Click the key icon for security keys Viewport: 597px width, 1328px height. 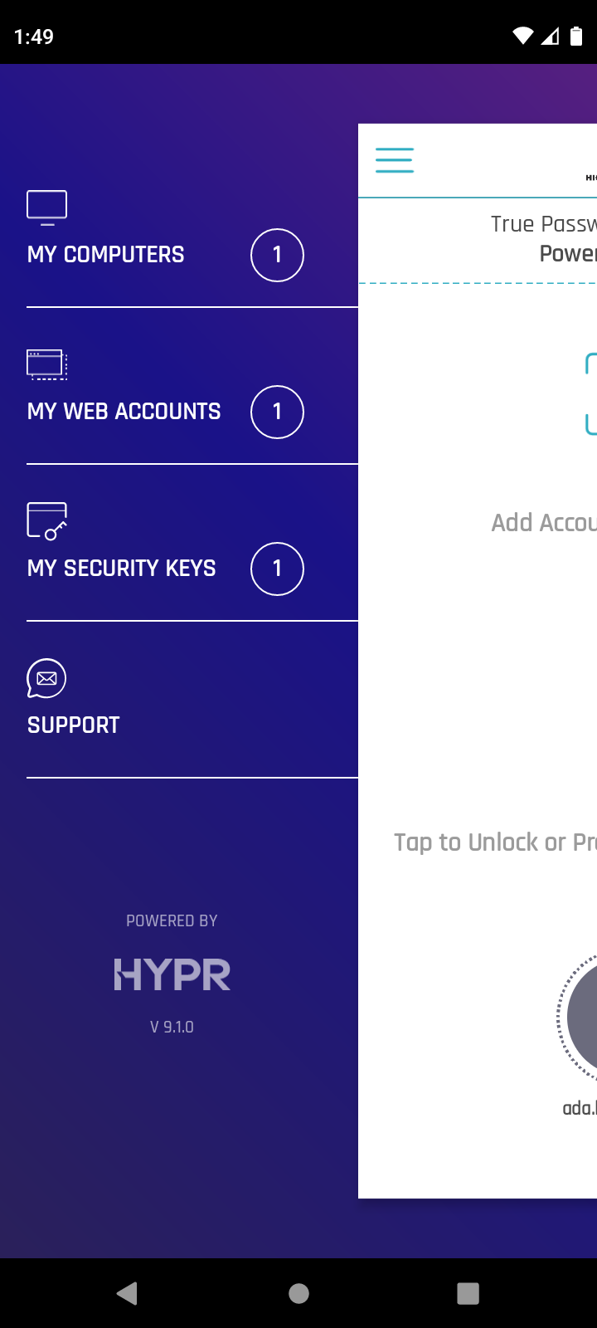pos(47,521)
